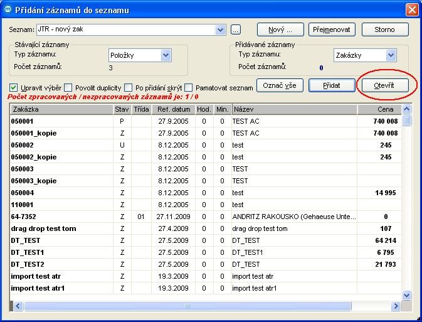This screenshot has height=322, width=422.
Task: Sort by the Cena column header
Action: pyautogui.click(x=379, y=109)
